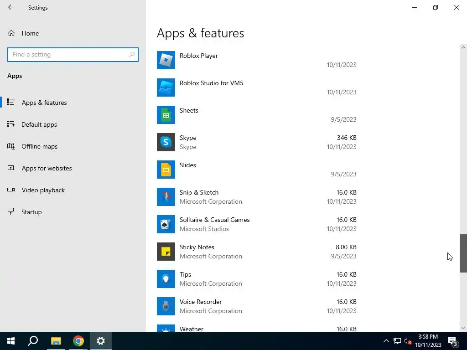Screen dimensions: 467x350
Task: Click the Solitaire & Casual Games icon
Action: tap(166, 224)
